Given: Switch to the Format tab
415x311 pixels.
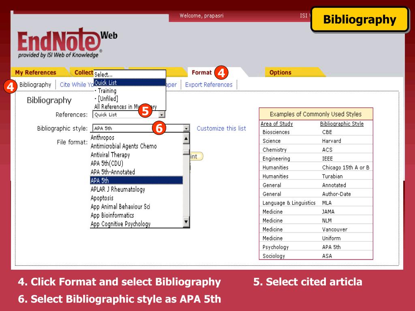Looking at the screenshot, I should (x=202, y=72).
